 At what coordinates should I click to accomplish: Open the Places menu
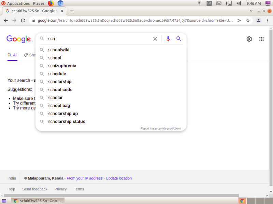click(x=39, y=3)
